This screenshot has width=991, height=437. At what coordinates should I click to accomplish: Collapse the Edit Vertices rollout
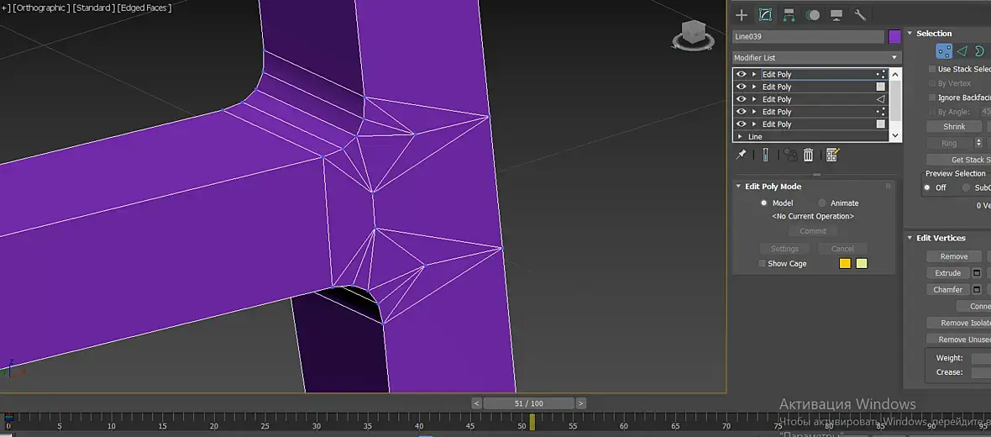[x=910, y=238]
